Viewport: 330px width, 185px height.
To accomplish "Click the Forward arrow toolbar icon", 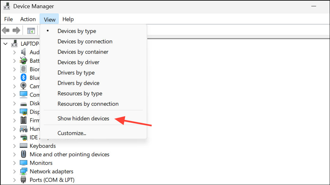I will (16, 31).
